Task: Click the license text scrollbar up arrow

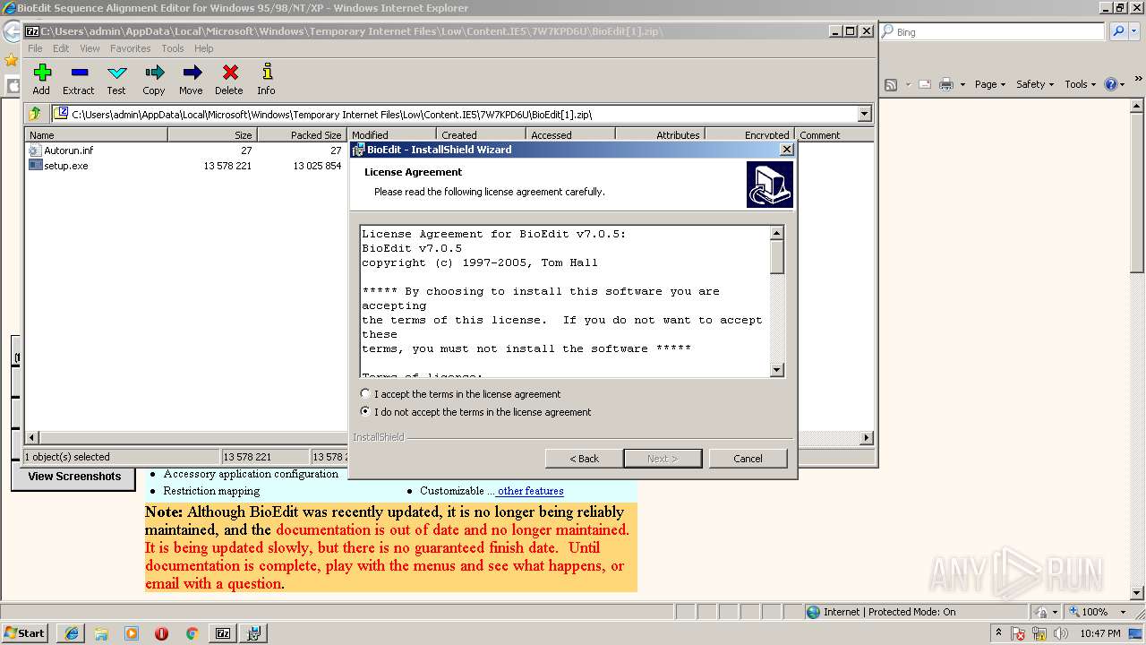Action: click(776, 233)
